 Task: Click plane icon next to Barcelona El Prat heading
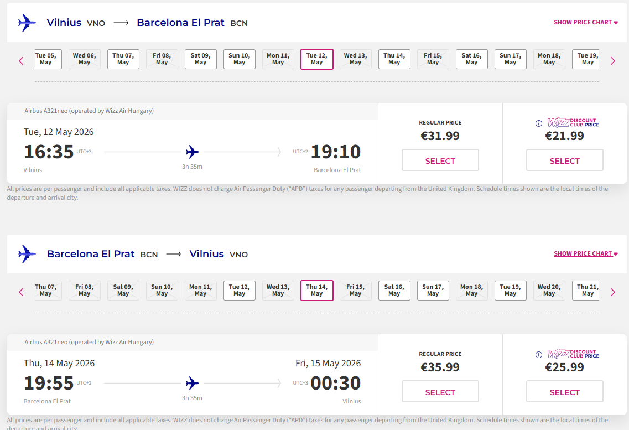(x=27, y=254)
